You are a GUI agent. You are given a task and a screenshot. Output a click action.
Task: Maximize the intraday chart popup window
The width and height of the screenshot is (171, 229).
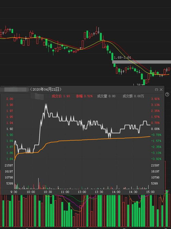tap(156, 90)
